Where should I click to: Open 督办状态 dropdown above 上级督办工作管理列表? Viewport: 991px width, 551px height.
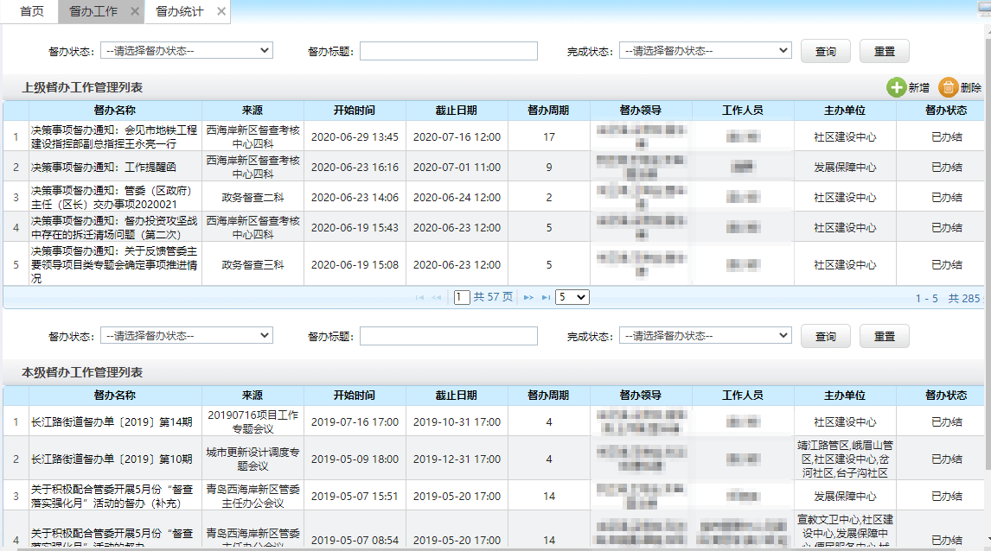point(186,51)
